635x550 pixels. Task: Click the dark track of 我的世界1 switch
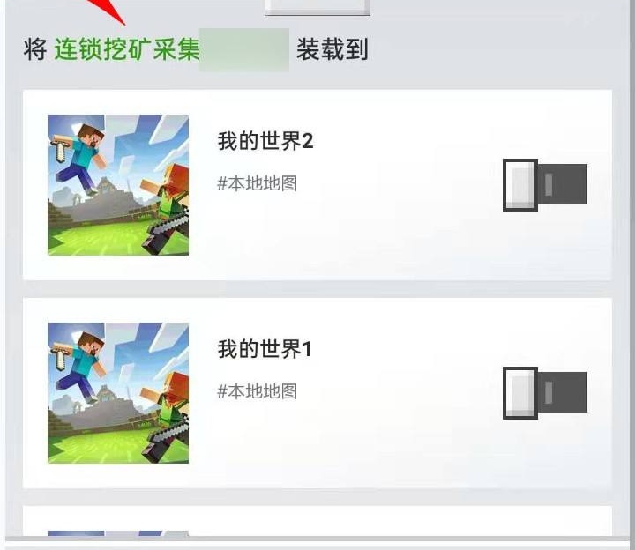563,392
